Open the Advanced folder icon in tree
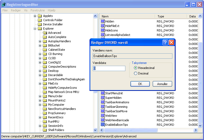This screenshot has height=140, width=204. pyautogui.click(x=45, y=33)
